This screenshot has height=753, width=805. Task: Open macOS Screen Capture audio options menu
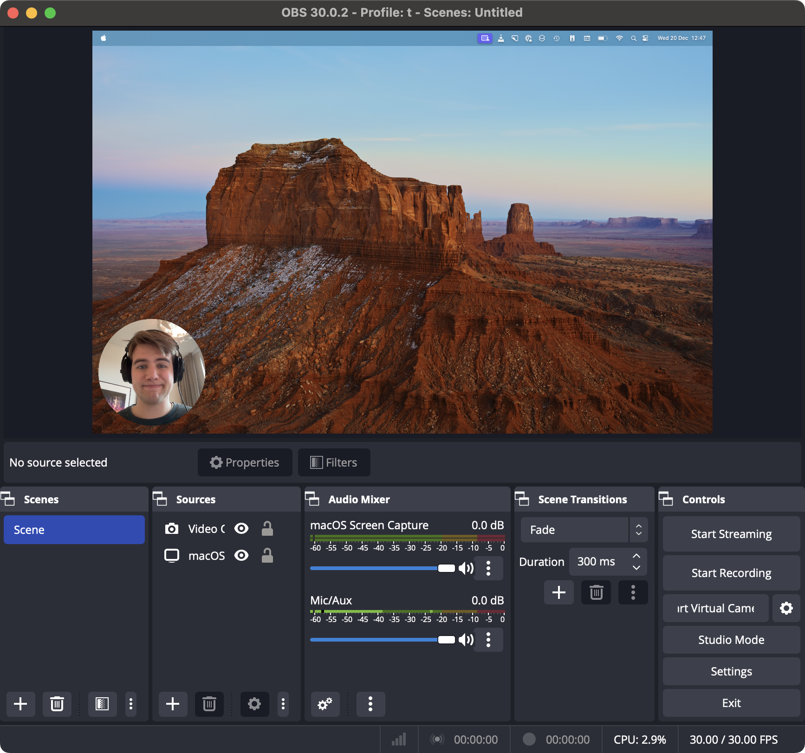488,568
